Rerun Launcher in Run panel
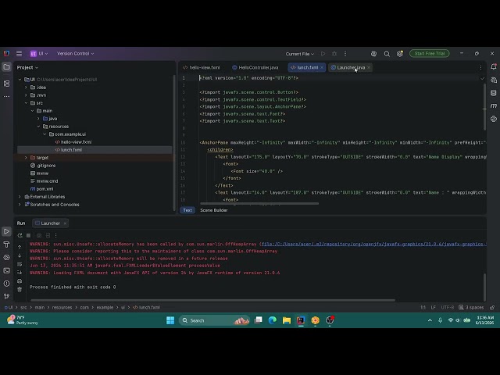Image resolution: width=500 pixels, height=375 pixels. (x=20, y=235)
